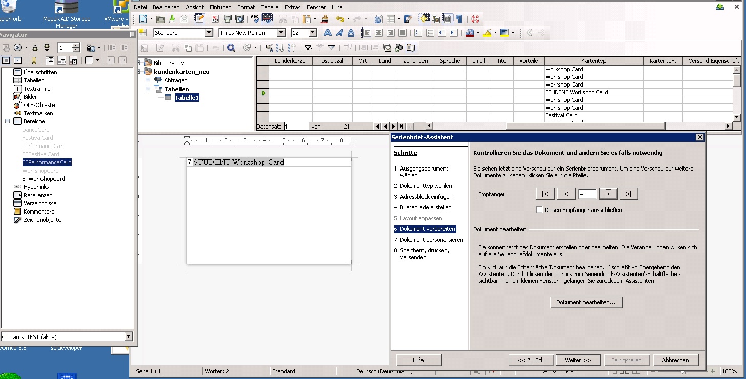746x379 pixels.
Task: Collapse the Tabellen node in data source tree
Action: 148,89
